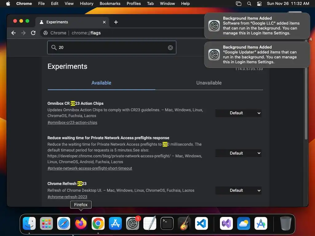
Task: Open the Profiles menu
Action: coord(134,3)
